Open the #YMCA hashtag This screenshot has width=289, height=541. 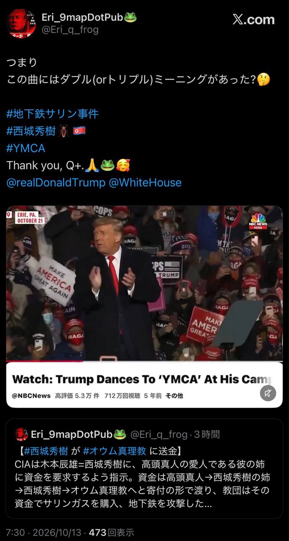point(26,148)
